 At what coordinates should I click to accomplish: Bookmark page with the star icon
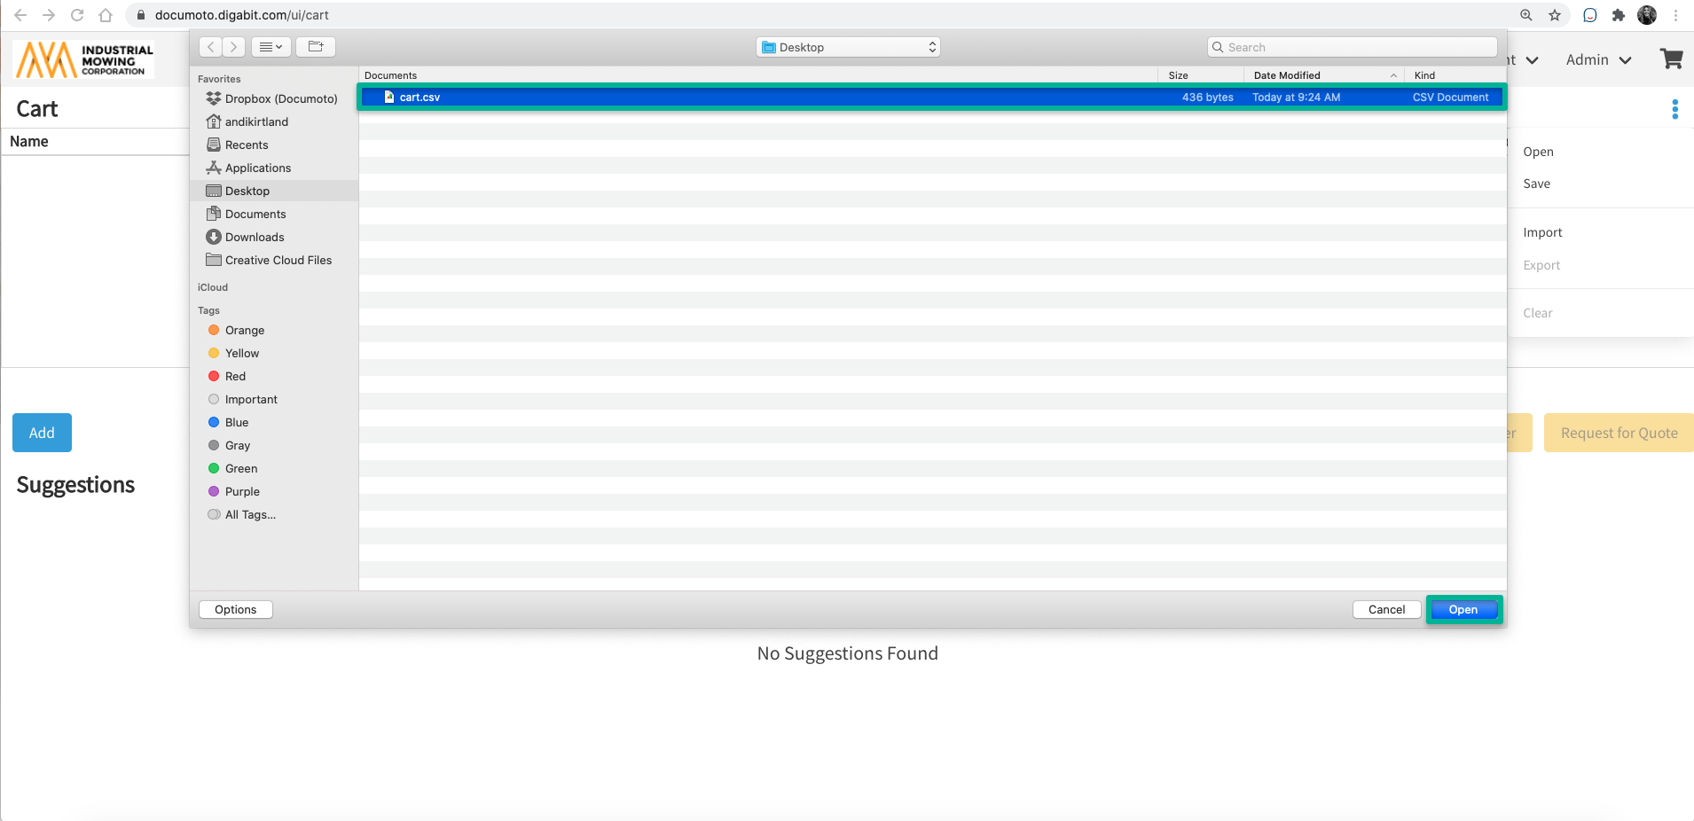pos(1555,15)
